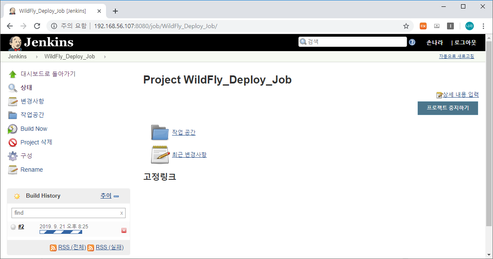Select Rename in the side menu
This screenshot has width=493, height=259.
click(x=32, y=170)
